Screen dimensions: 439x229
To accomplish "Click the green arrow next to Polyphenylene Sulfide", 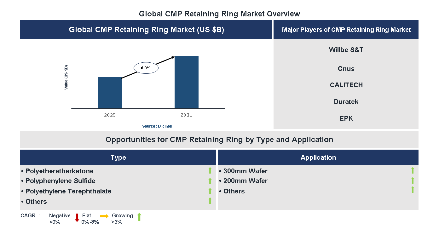I will pos(210,181).
